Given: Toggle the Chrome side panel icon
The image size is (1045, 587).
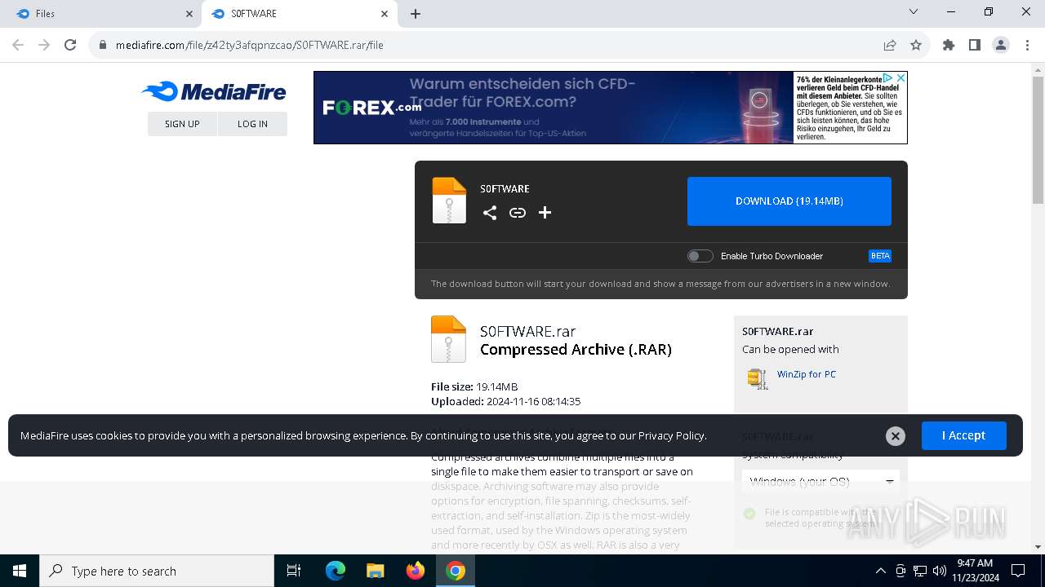Looking at the screenshot, I should (x=975, y=45).
